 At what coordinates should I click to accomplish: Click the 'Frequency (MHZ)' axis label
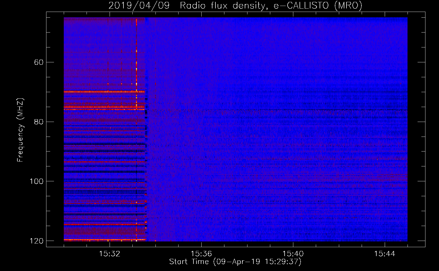tap(20, 130)
